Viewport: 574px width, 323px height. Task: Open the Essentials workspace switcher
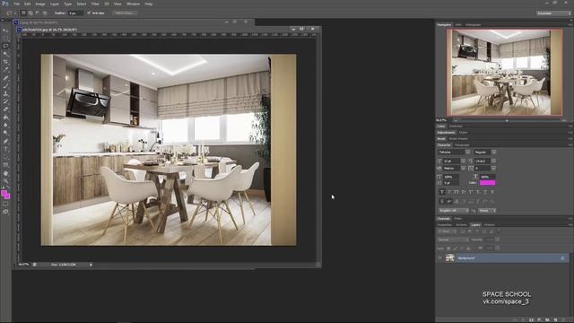point(553,13)
